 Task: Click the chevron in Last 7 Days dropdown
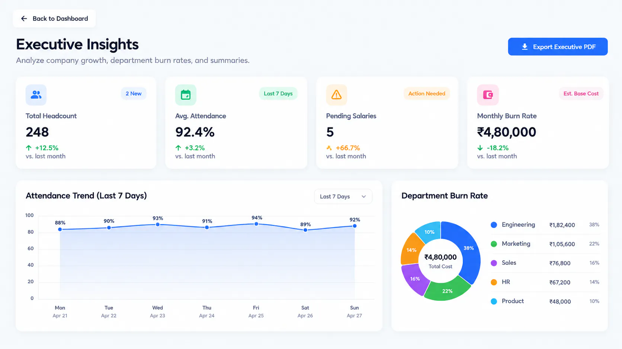coord(364,196)
